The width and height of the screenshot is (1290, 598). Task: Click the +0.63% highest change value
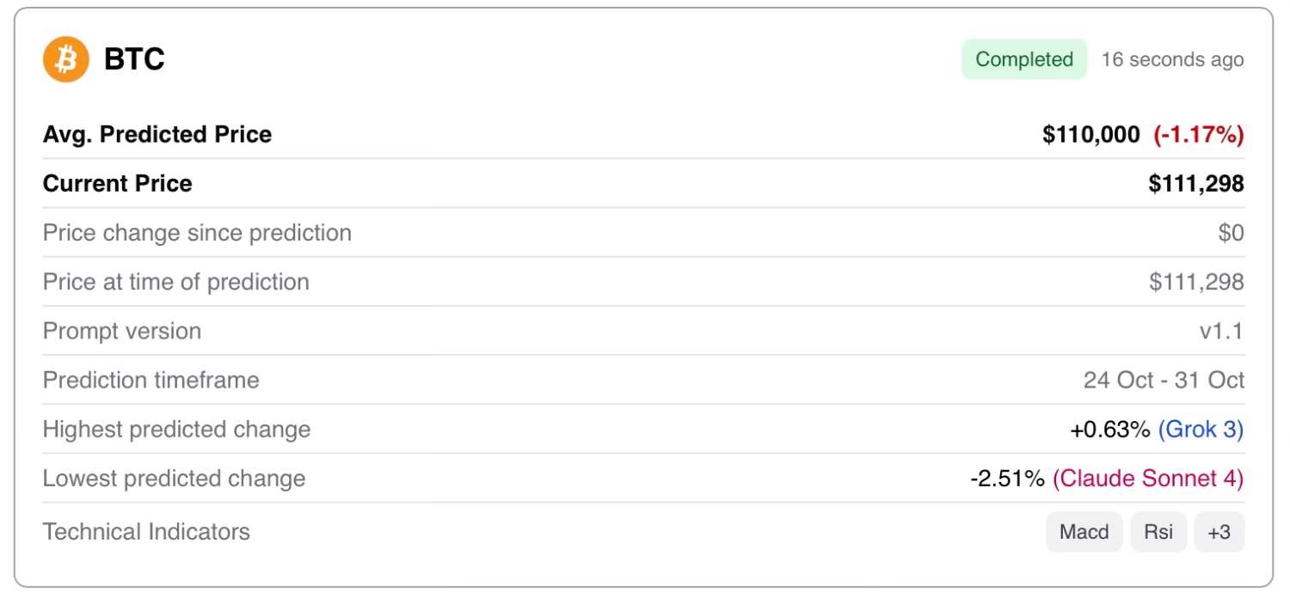(1109, 430)
